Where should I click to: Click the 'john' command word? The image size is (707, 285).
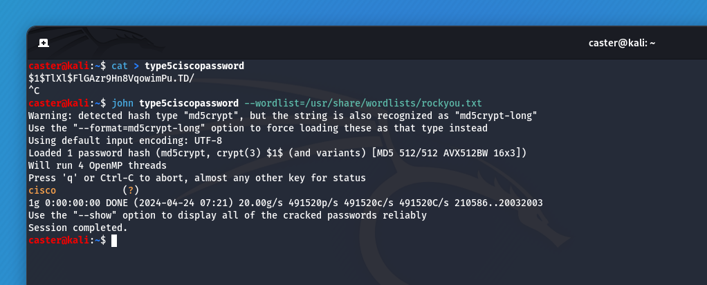[x=122, y=103]
